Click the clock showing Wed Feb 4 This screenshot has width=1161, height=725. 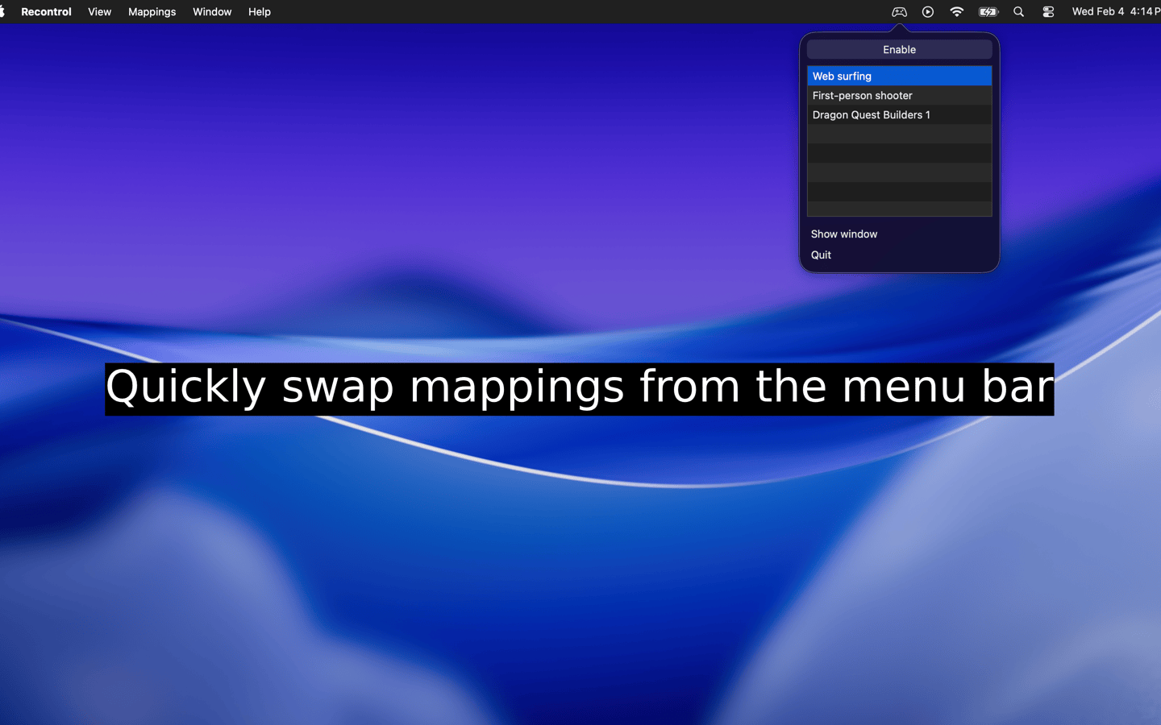coord(1116,11)
